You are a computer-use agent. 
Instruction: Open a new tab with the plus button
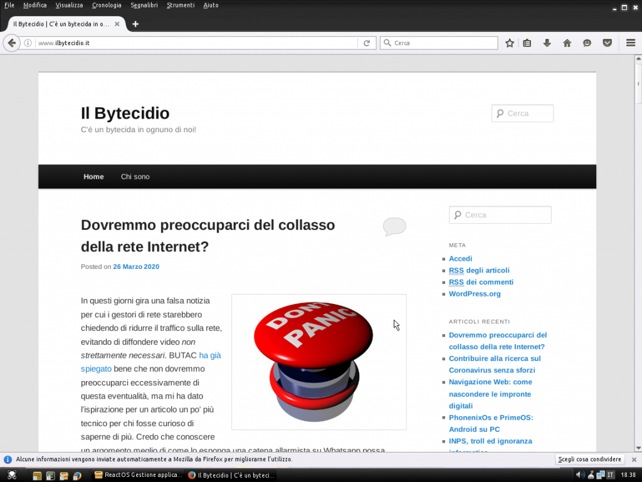point(135,24)
